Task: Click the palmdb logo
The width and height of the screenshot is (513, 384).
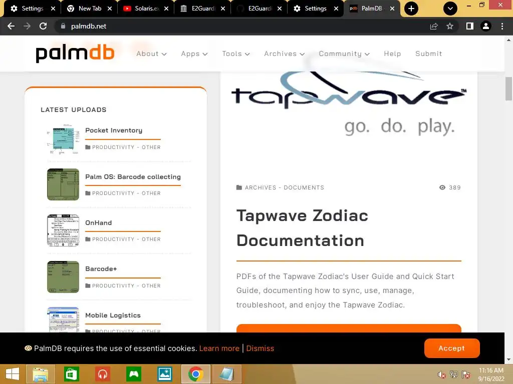Action: pyautogui.click(x=75, y=53)
